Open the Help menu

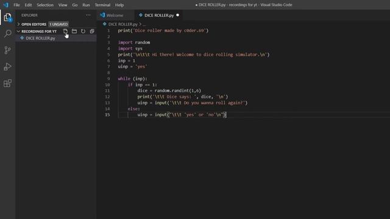119,5
